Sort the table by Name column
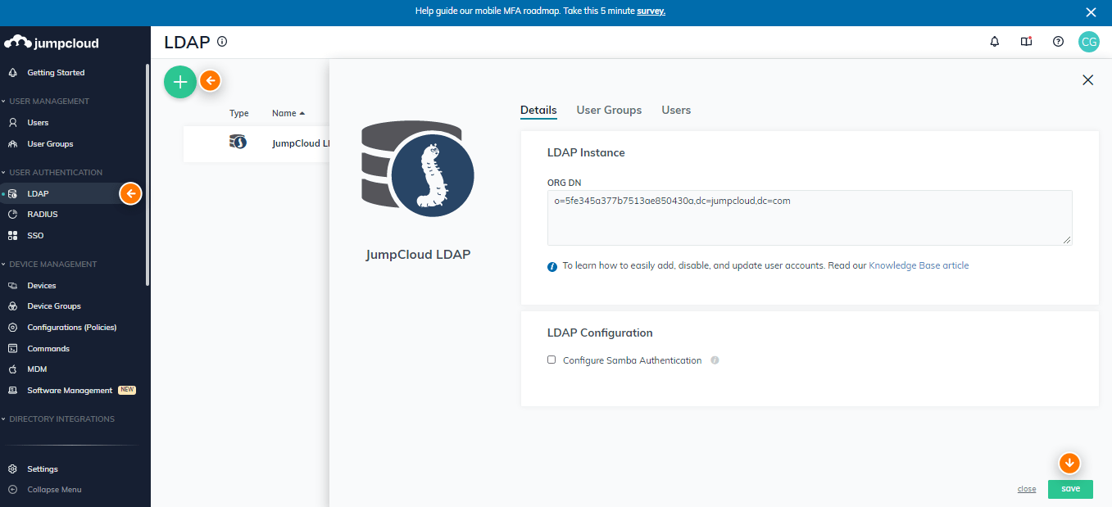 288,114
